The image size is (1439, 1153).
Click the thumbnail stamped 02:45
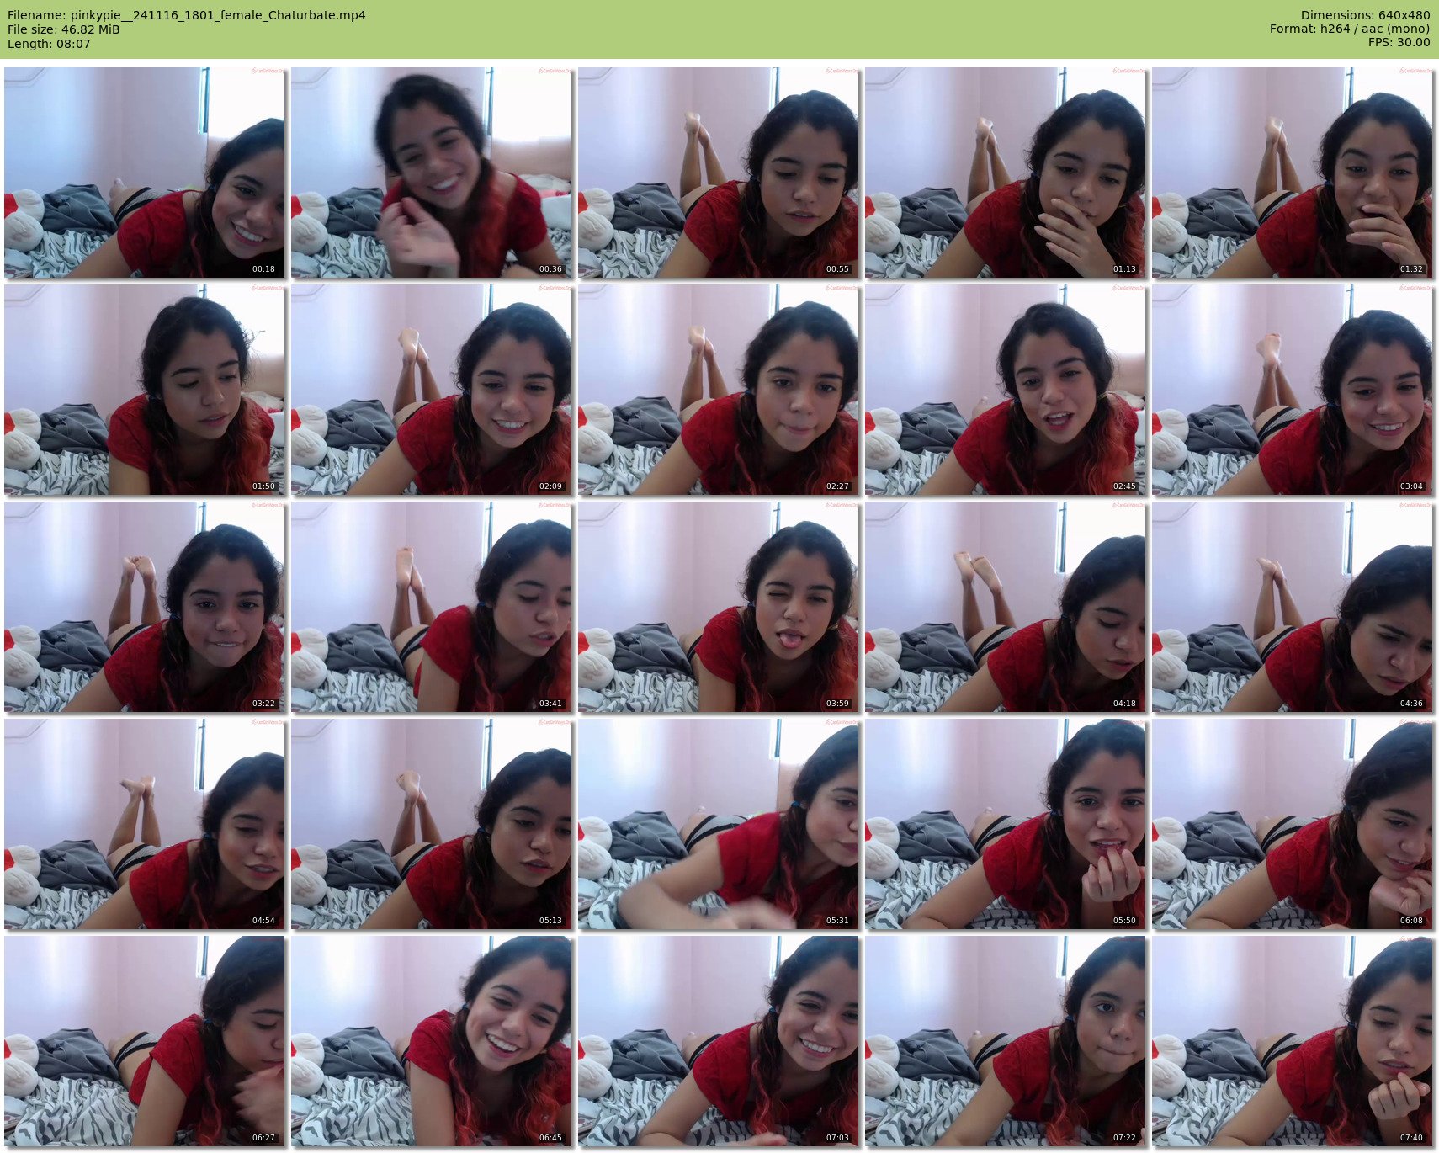click(x=1006, y=390)
